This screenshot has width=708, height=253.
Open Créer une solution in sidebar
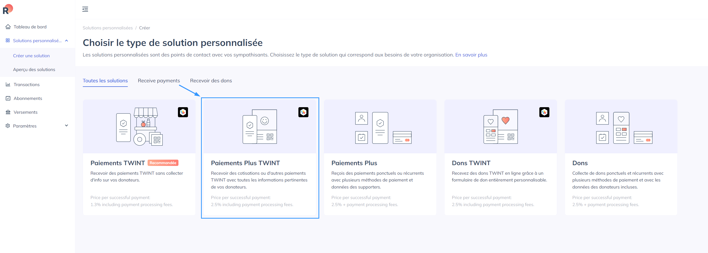tap(31, 56)
